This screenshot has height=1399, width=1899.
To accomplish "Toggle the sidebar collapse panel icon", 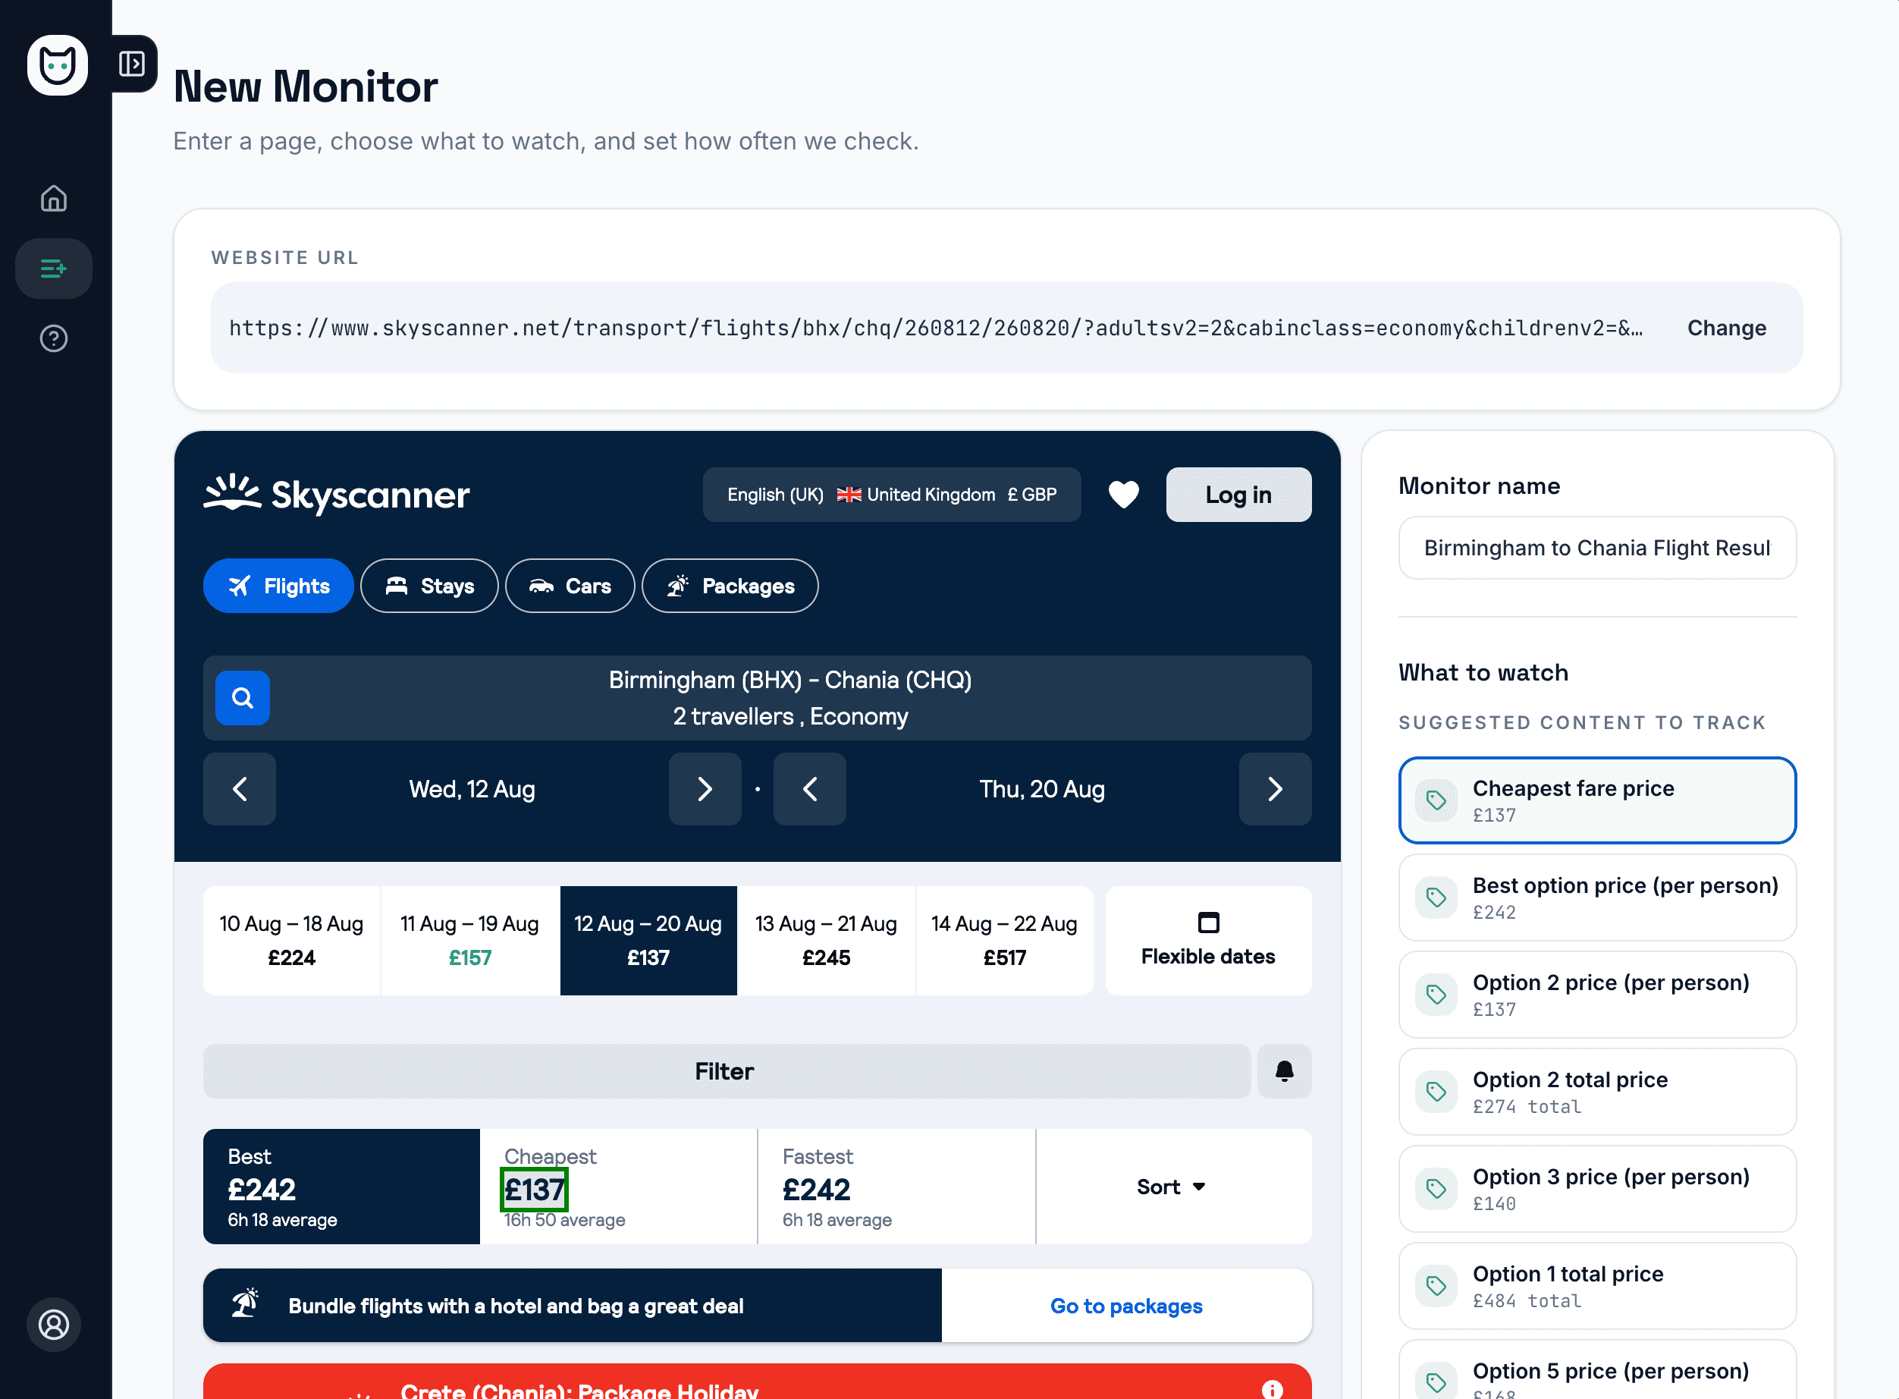I will coord(132,64).
